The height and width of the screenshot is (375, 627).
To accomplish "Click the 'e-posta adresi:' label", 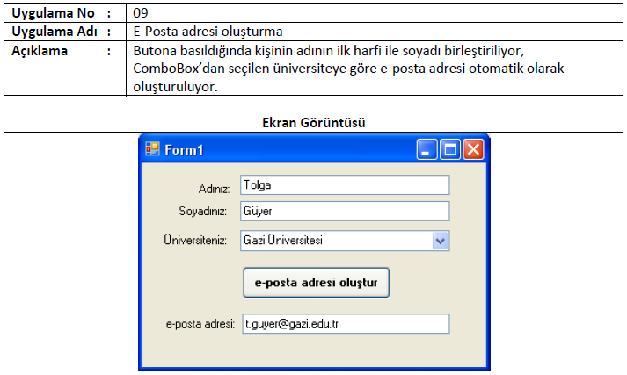I will coord(200,324).
